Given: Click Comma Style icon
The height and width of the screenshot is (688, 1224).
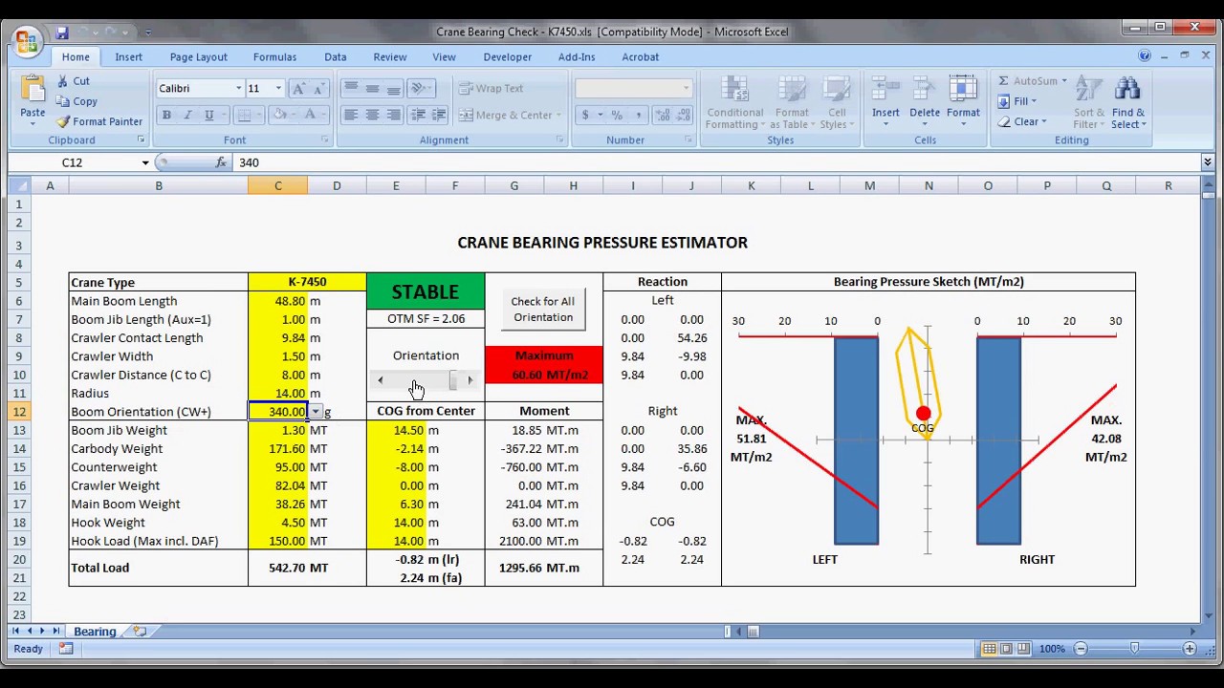Looking at the screenshot, I should pyautogui.click(x=638, y=115).
